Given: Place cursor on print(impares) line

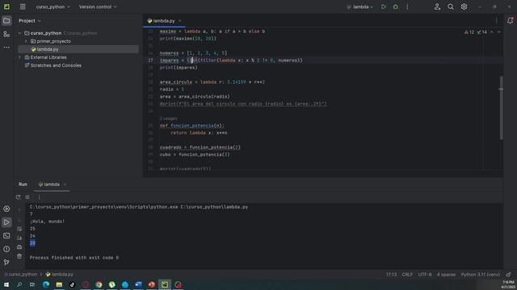Looking at the screenshot, I should [x=179, y=68].
